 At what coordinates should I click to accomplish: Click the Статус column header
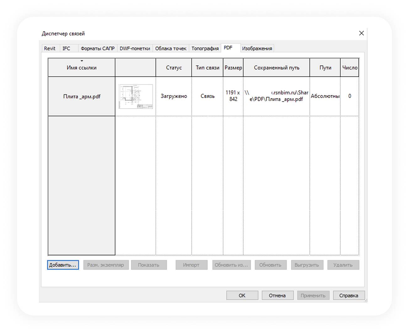[x=174, y=67]
